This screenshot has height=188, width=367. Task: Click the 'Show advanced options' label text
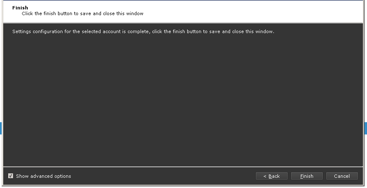[x=43, y=176]
